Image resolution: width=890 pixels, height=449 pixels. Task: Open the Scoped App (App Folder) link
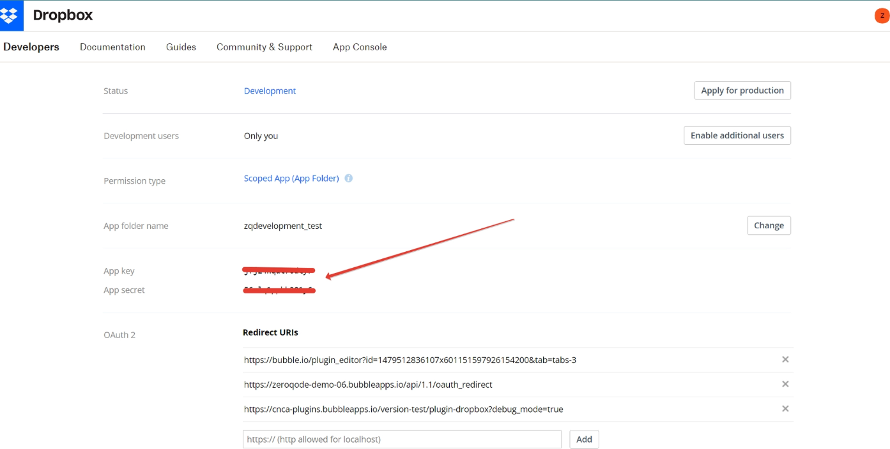coord(291,179)
